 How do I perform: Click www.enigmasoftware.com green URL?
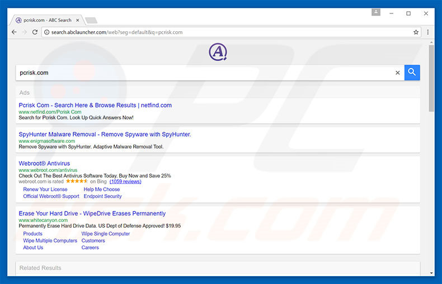(x=47, y=141)
